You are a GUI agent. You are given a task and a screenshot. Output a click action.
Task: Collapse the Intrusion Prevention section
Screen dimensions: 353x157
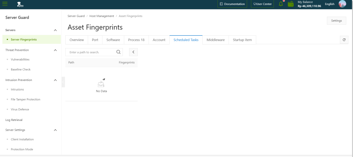[55, 80]
